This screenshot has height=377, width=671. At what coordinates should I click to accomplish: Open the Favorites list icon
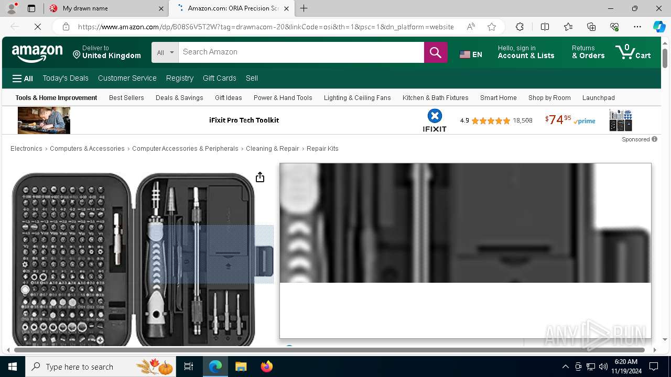coord(568,27)
